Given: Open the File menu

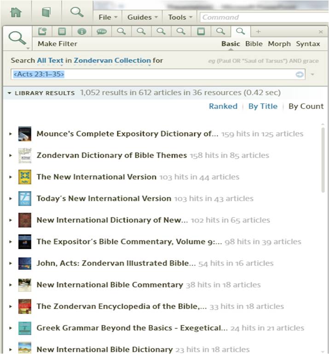Looking at the screenshot, I should tap(108, 17).
